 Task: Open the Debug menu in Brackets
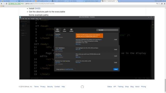(37, 19)
